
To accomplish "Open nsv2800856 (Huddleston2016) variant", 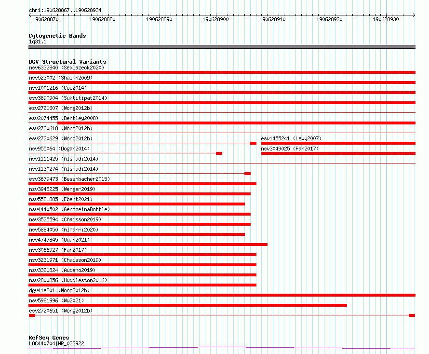I will pos(68,280).
